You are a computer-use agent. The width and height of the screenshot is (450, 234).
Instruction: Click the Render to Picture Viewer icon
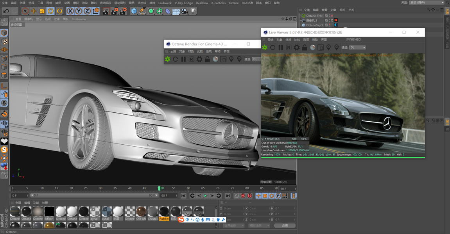pyautogui.click(x=115, y=11)
